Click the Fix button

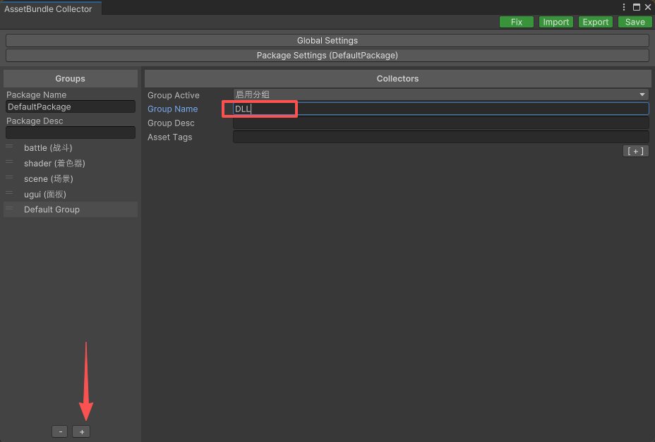tap(517, 22)
